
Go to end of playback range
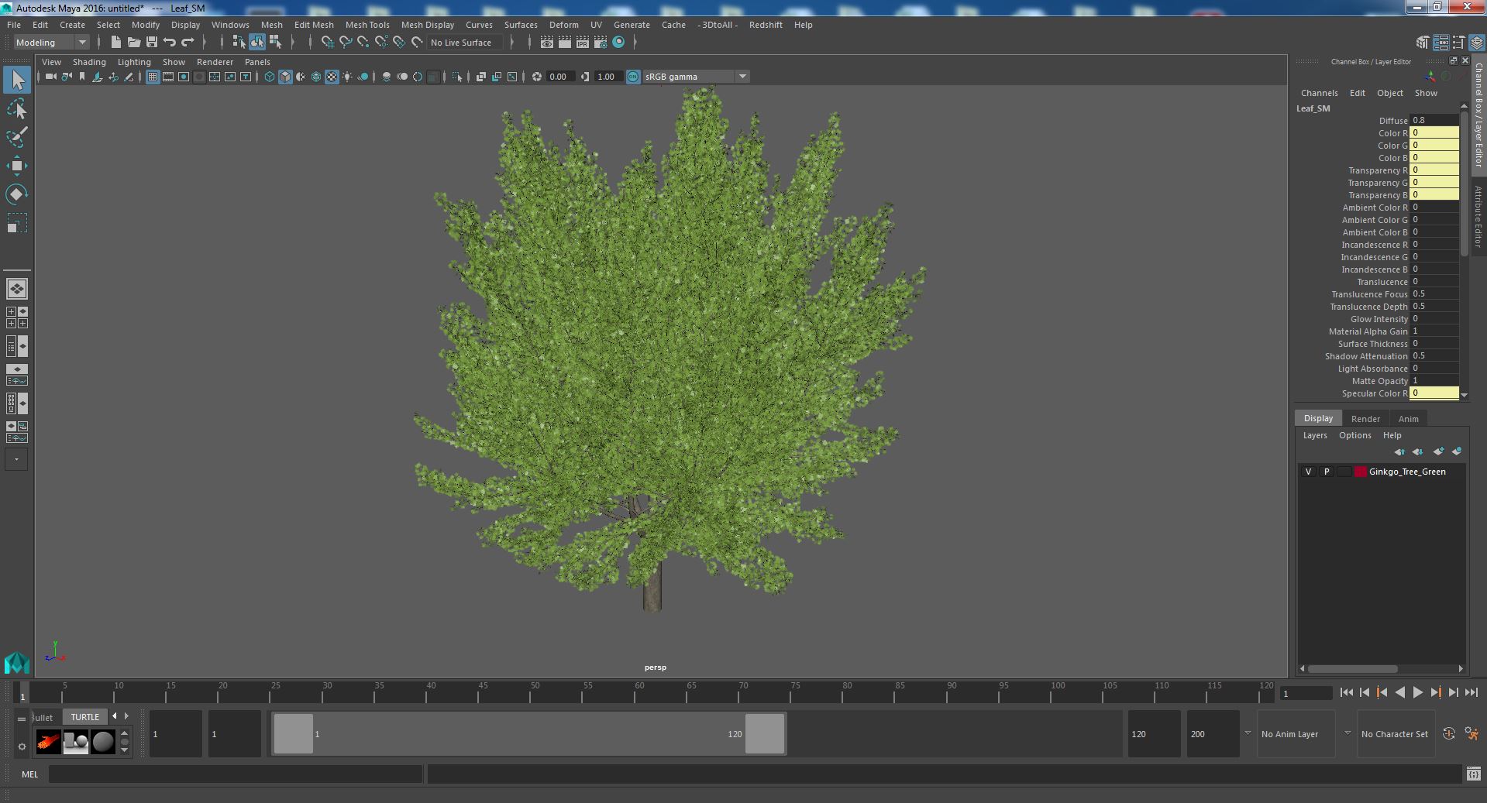point(1472,693)
